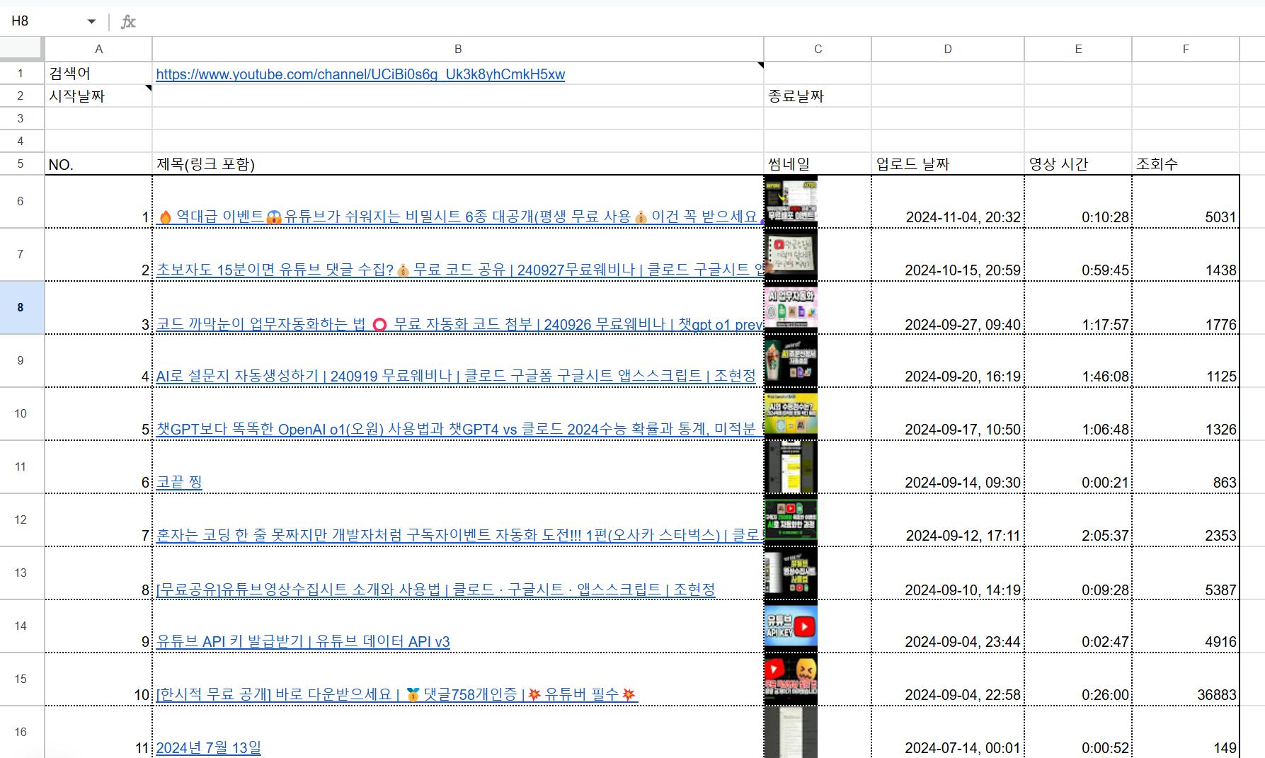Select row 5 header
This screenshot has height=758, width=1265.
[x=21, y=163]
